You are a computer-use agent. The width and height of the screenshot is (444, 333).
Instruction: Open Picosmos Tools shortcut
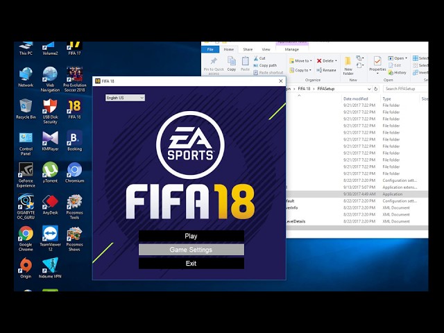click(74, 207)
